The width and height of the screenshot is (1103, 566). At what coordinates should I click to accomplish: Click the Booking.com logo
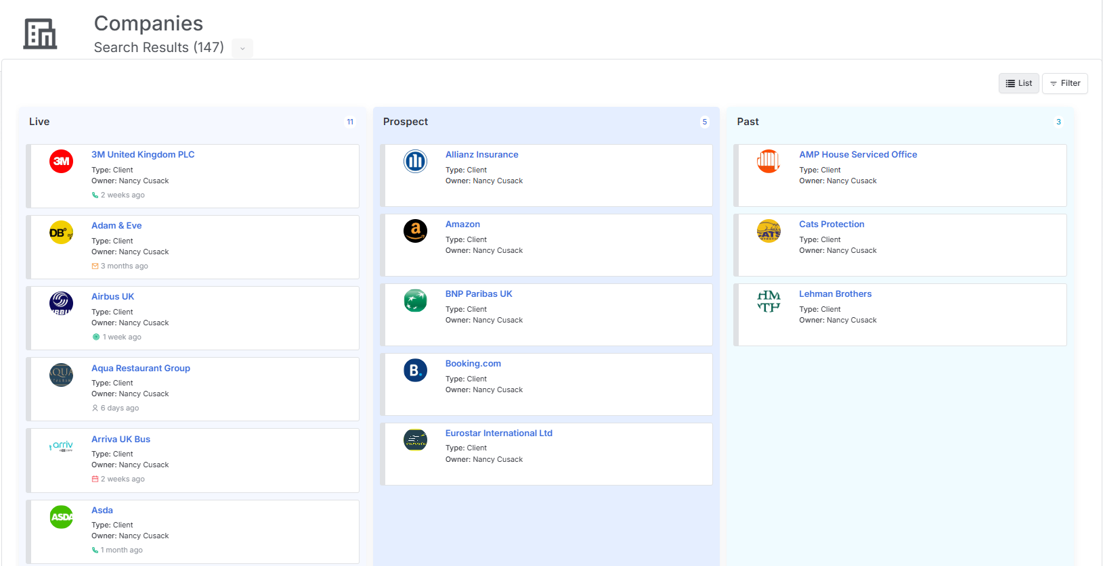click(x=415, y=370)
